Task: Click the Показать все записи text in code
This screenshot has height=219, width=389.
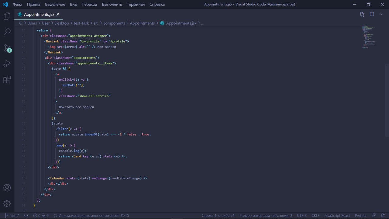Action: point(76,107)
